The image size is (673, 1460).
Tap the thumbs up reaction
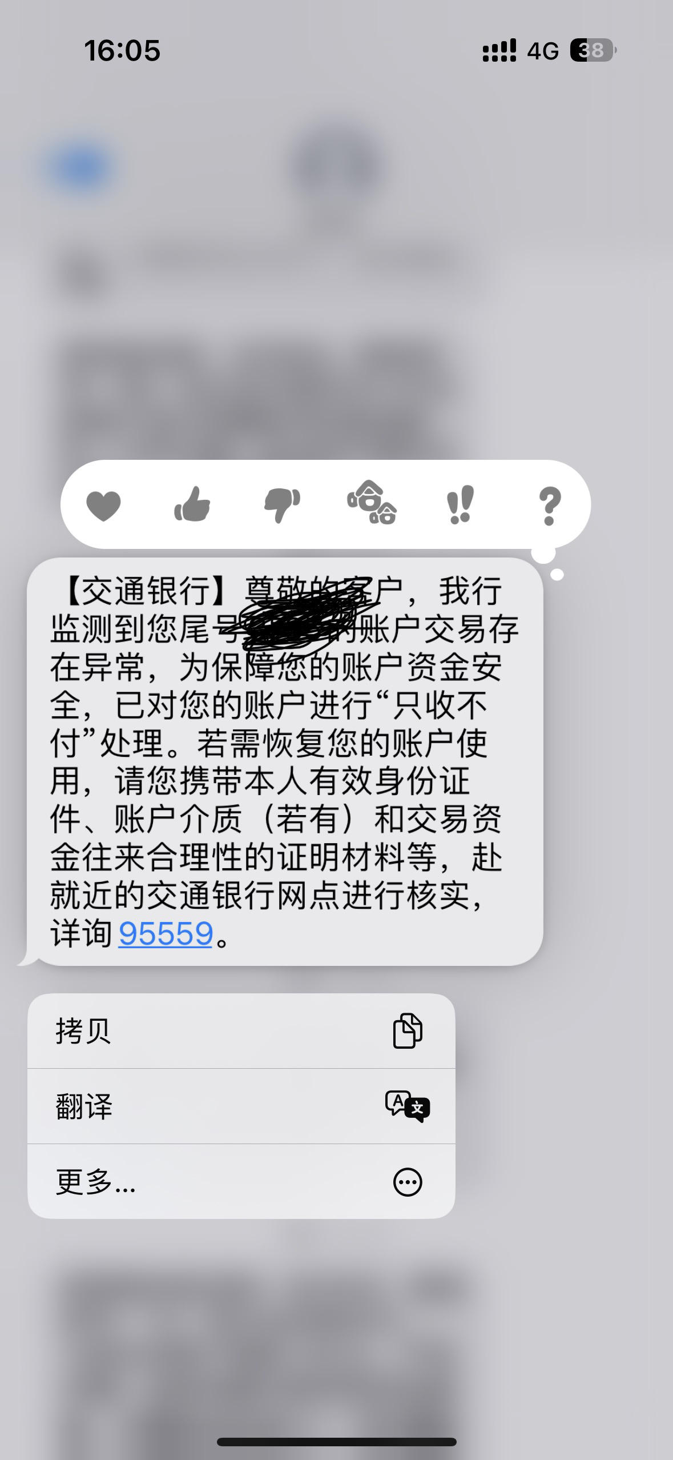click(x=192, y=504)
